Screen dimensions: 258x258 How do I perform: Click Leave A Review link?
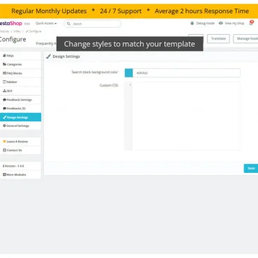coord(20,142)
